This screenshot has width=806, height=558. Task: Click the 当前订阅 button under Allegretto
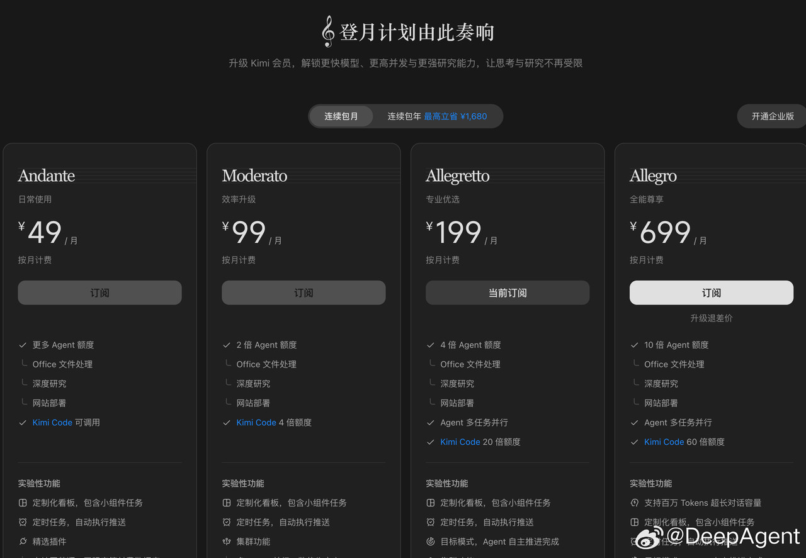point(508,293)
